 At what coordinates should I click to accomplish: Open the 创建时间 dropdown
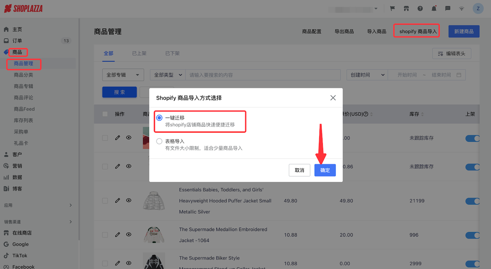(x=366, y=75)
